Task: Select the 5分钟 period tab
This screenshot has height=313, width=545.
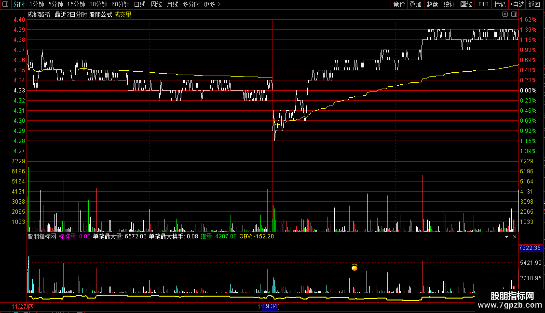Action: [55, 4]
